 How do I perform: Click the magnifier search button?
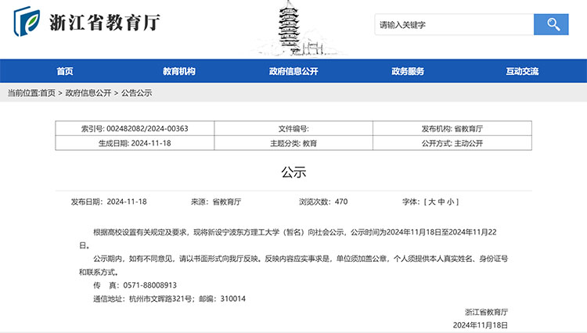tap(550, 25)
